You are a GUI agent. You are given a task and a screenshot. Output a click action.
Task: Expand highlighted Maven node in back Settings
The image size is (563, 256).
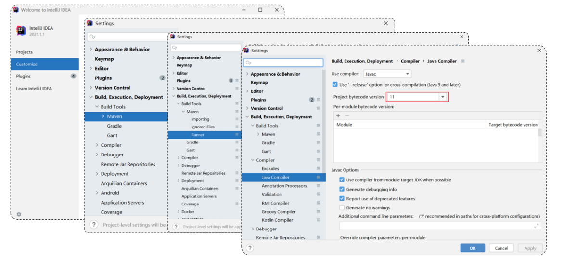coord(103,116)
